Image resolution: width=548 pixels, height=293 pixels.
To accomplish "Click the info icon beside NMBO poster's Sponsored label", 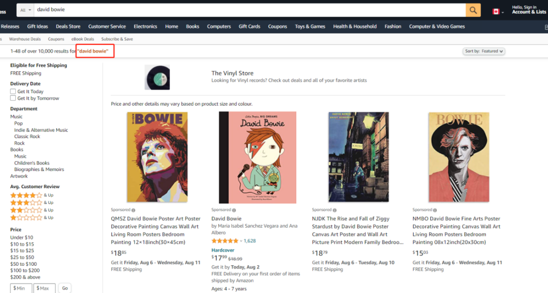I will 435,210.
